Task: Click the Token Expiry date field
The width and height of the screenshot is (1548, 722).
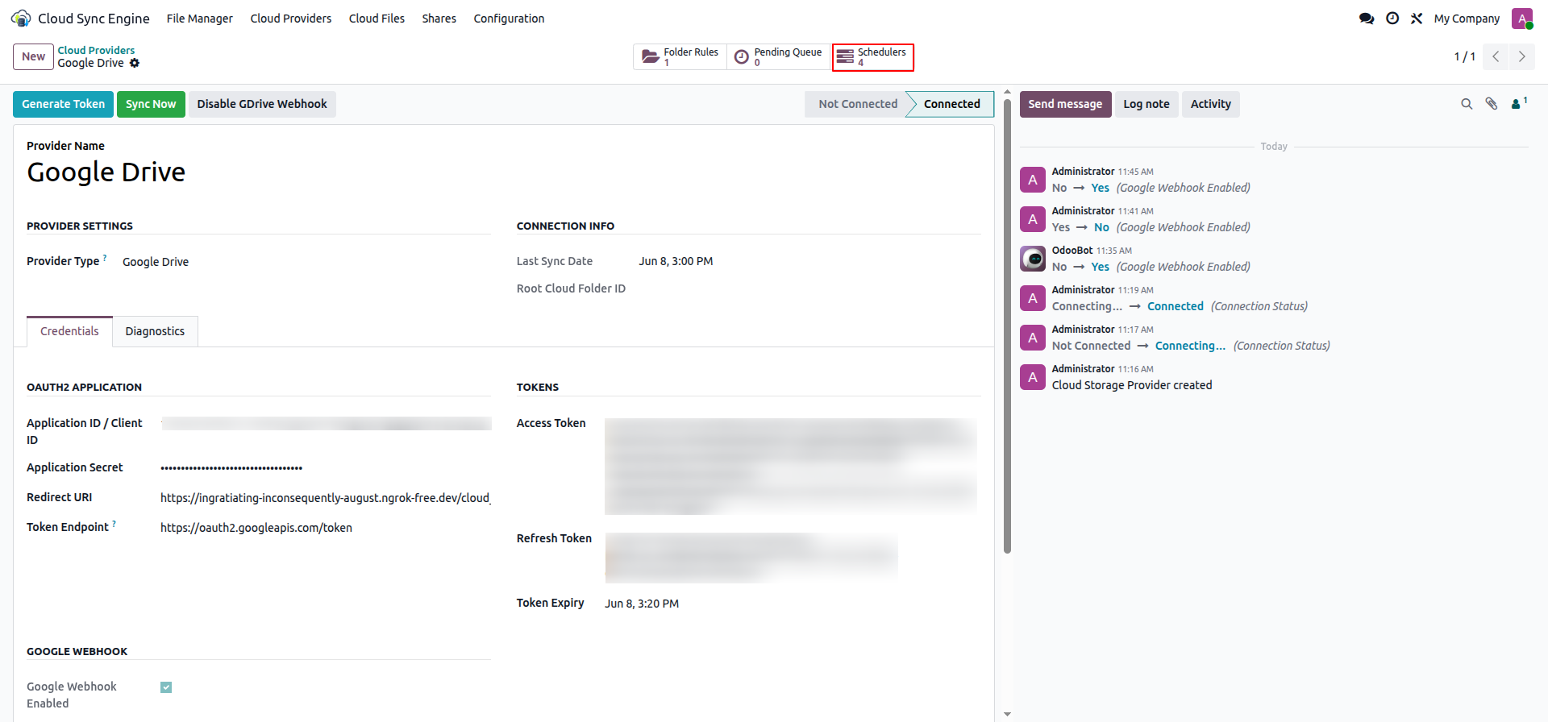Action: pyautogui.click(x=642, y=604)
